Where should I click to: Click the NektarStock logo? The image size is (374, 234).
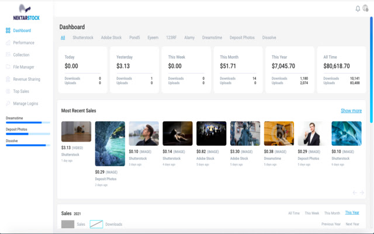point(26,12)
